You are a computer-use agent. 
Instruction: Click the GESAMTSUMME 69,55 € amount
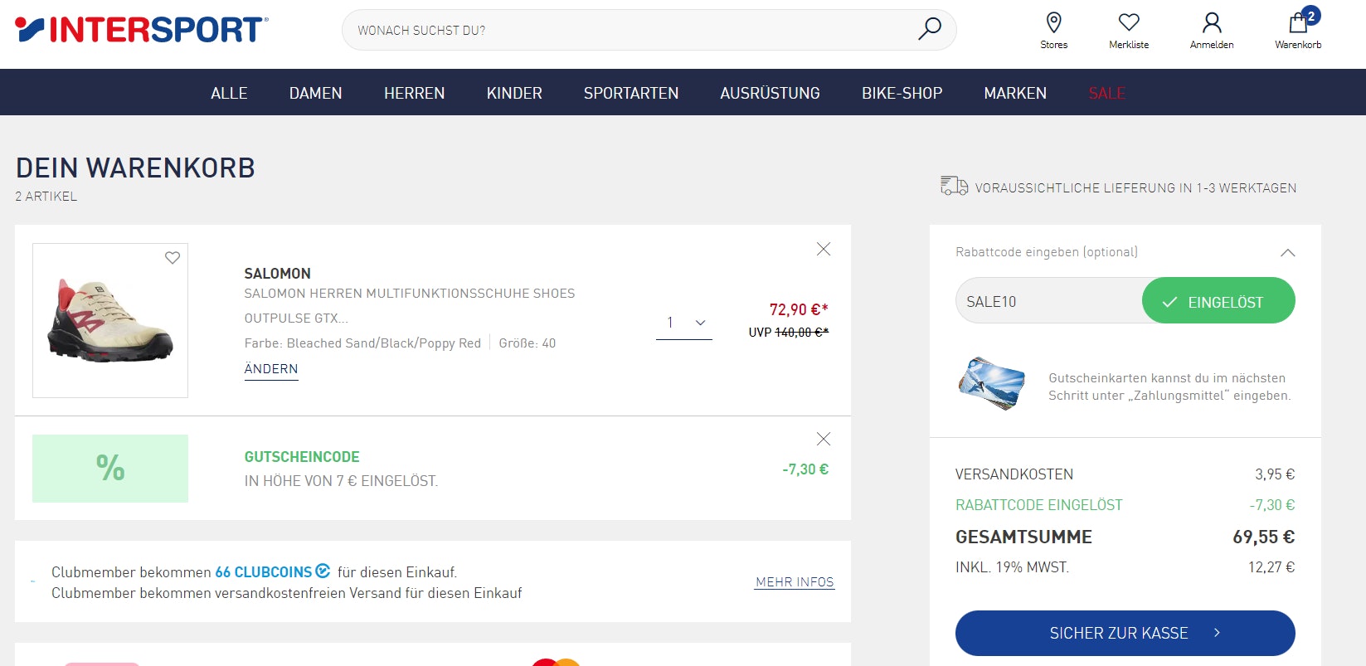coord(1263,537)
